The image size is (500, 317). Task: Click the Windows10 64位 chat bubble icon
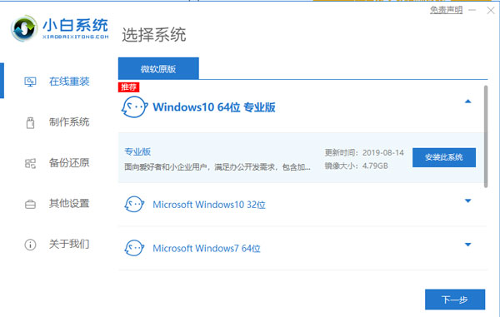pos(134,107)
